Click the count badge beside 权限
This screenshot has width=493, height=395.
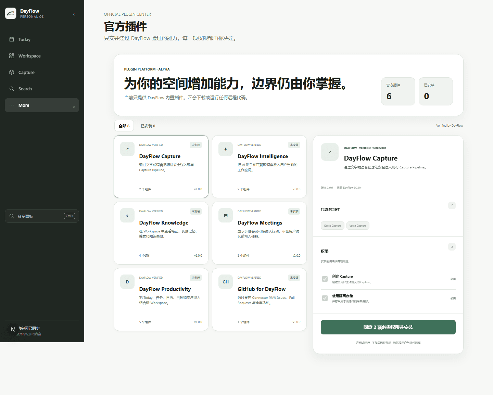click(452, 247)
